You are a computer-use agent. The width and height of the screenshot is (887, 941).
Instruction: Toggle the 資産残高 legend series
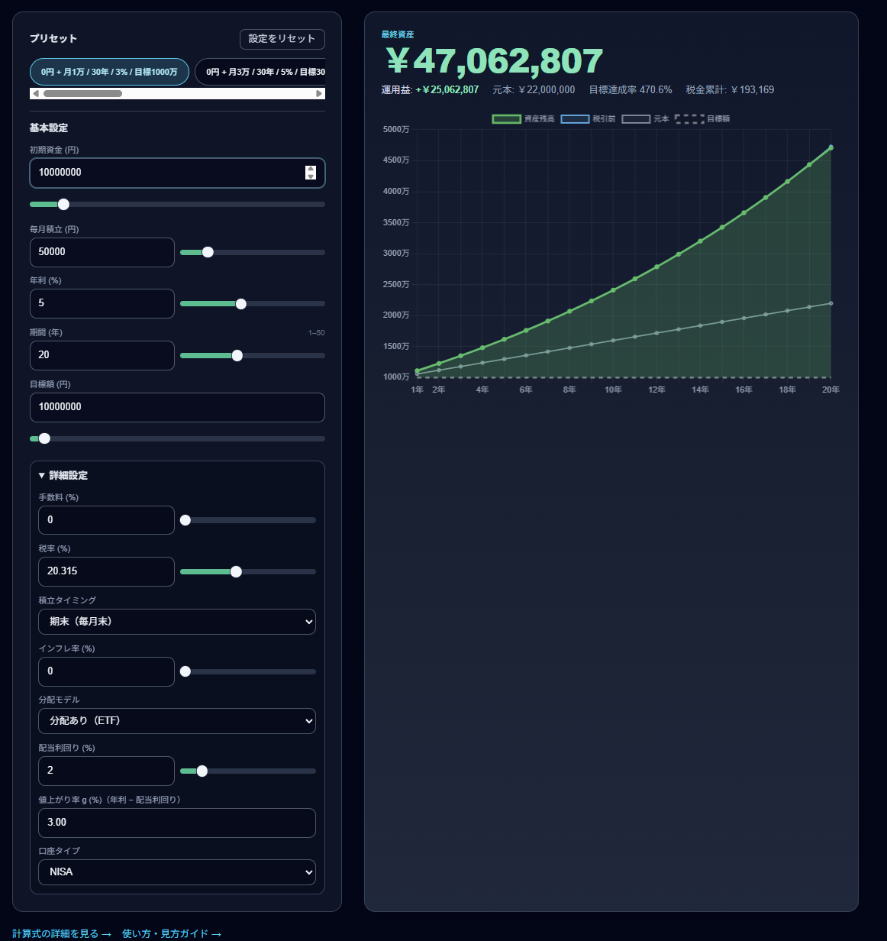click(523, 119)
